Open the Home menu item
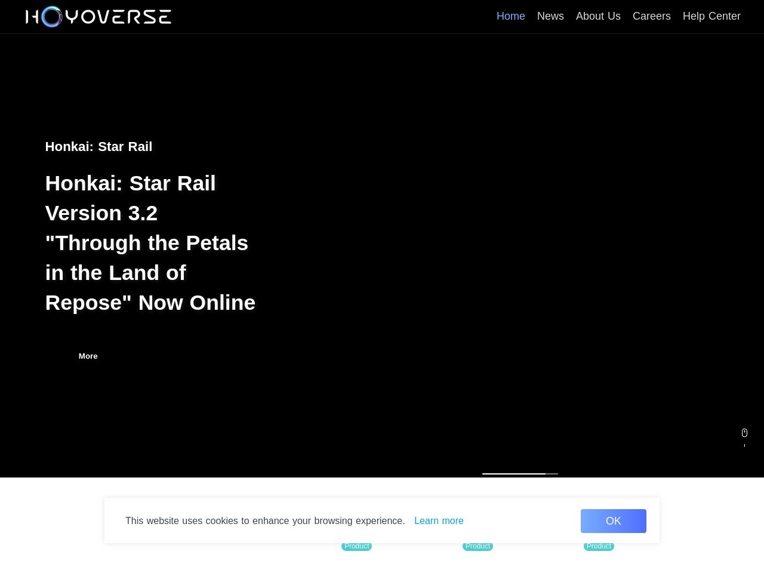 (x=511, y=16)
